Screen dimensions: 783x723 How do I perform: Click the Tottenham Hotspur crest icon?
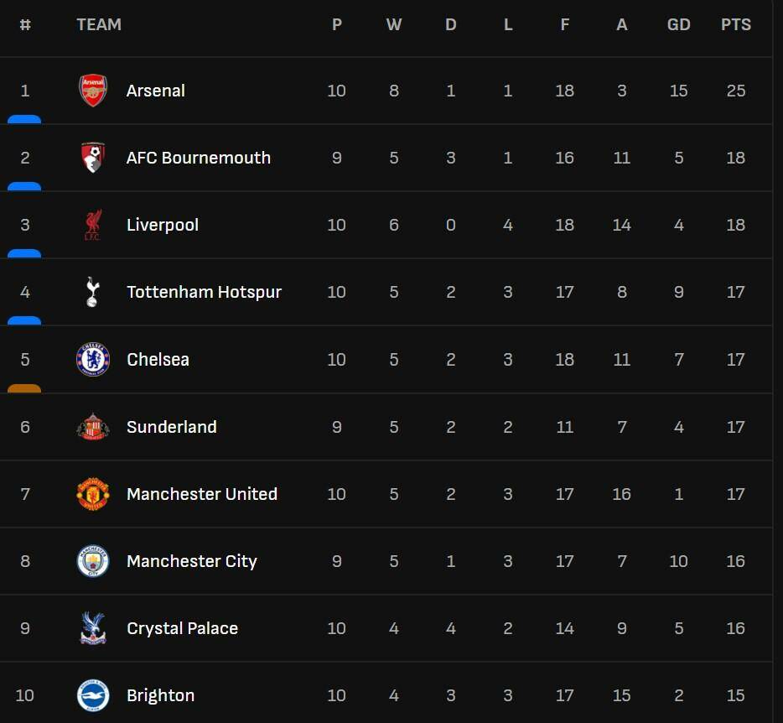[x=93, y=292]
